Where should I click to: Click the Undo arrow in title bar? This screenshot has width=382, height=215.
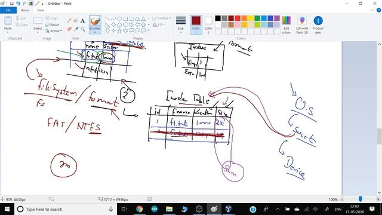tap(18, 4)
